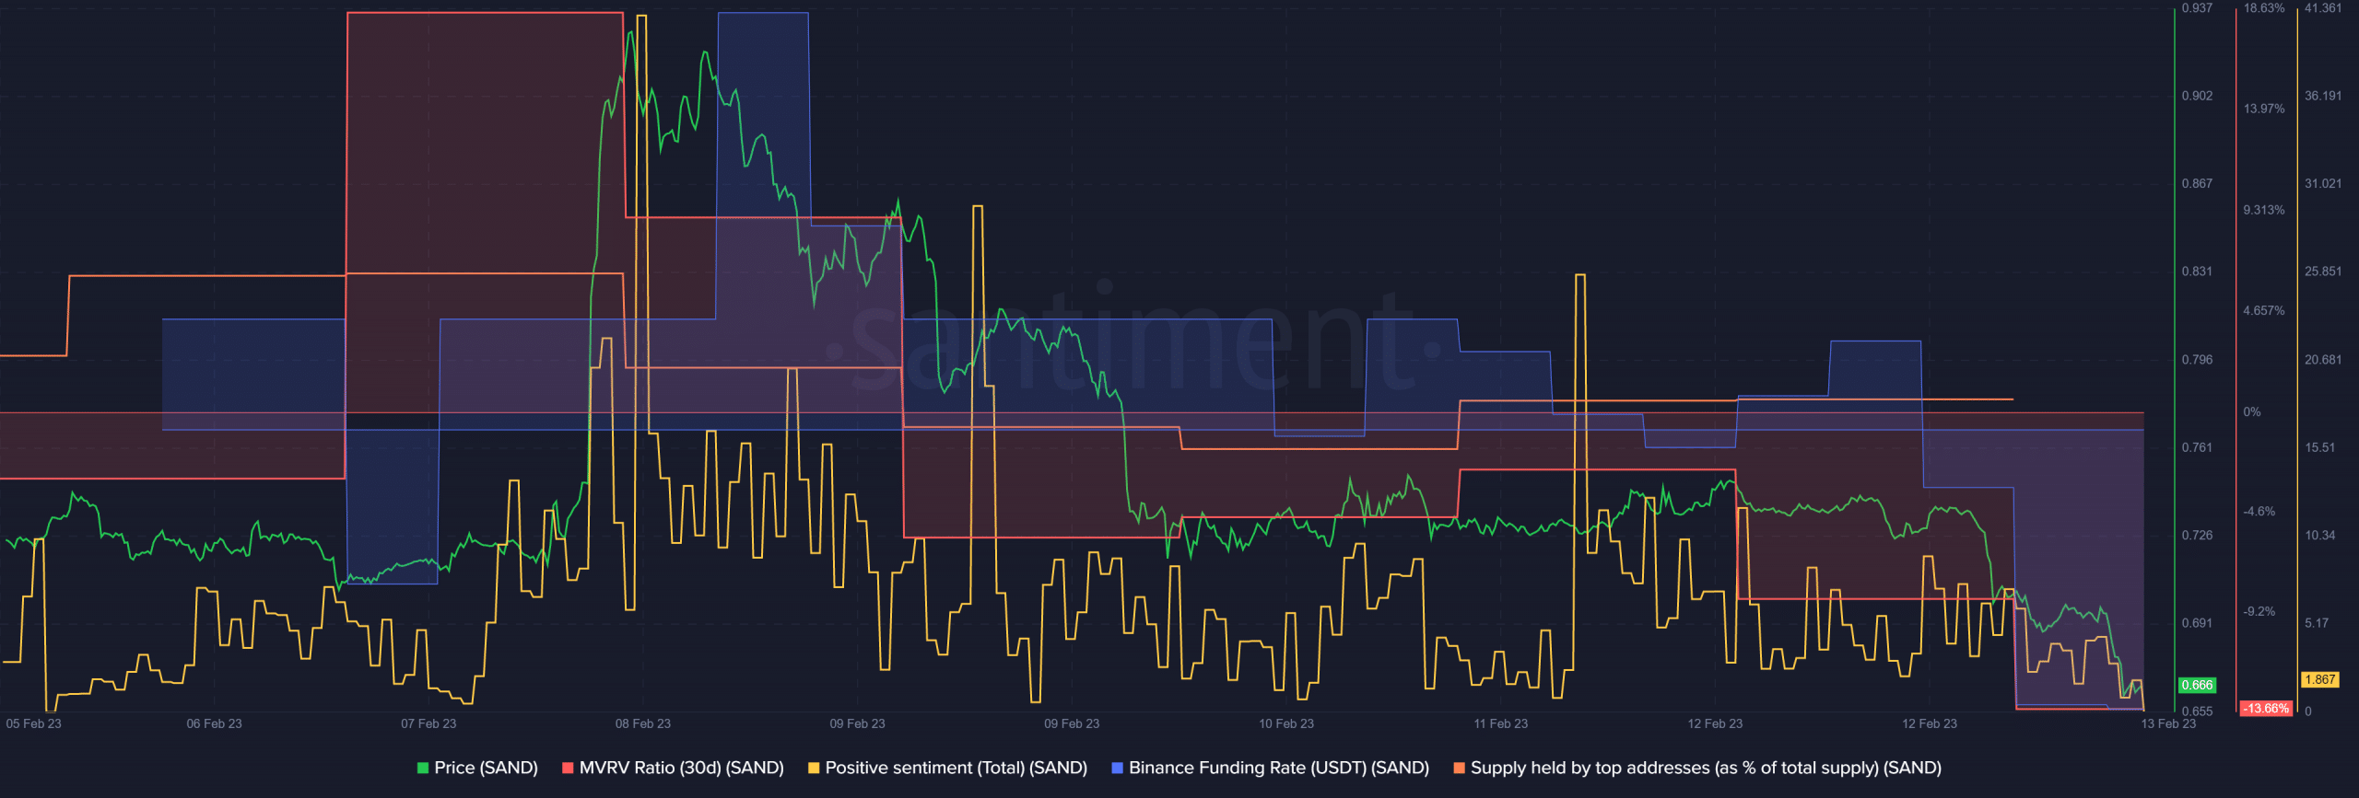Image resolution: width=2359 pixels, height=798 pixels.
Task: Click the 15.51 sentiment axis value
Action: coord(2320,447)
